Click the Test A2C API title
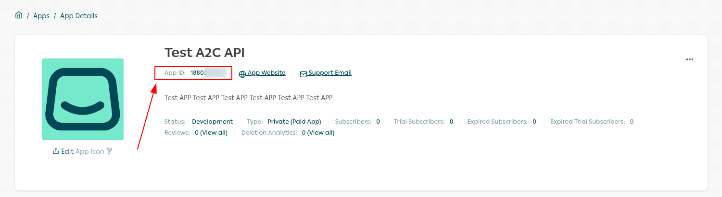Viewport: 722px width, 197px height. 204,53
